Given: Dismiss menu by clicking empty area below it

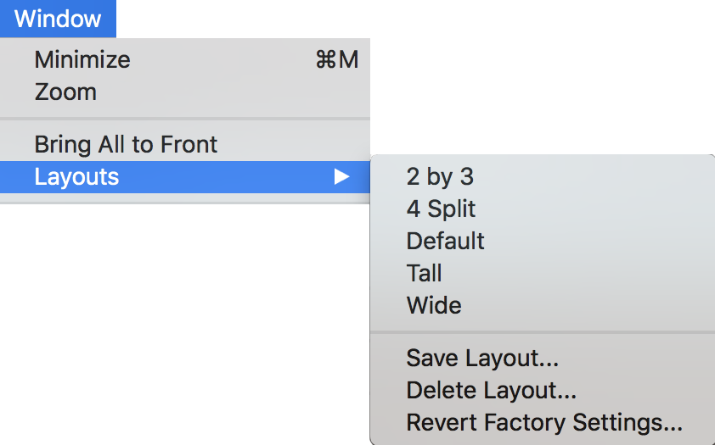Looking at the screenshot, I should [170, 339].
